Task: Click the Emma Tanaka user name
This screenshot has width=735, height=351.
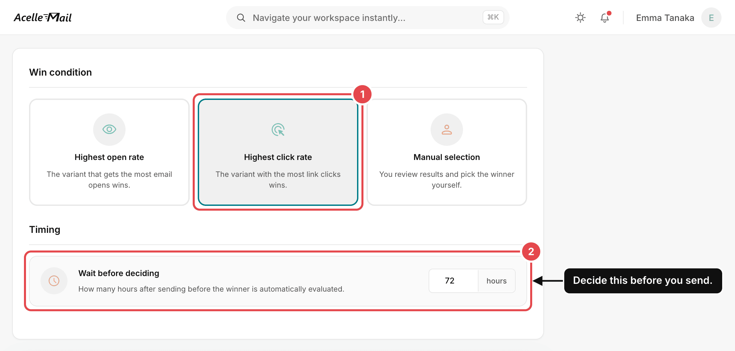Action: (x=665, y=18)
